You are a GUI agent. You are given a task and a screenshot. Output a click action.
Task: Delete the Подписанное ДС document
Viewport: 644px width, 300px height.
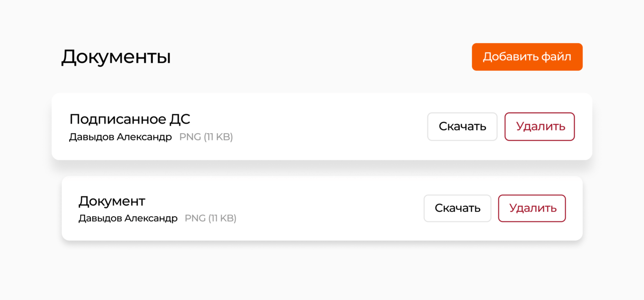pos(539,127)
